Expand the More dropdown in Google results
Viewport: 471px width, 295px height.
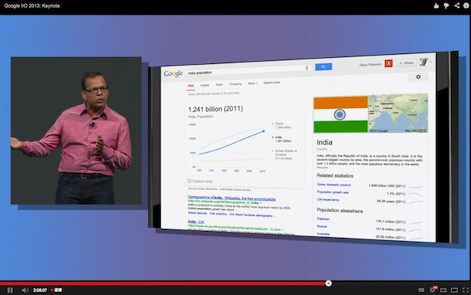pyautogui.click(x=252, y=84)
